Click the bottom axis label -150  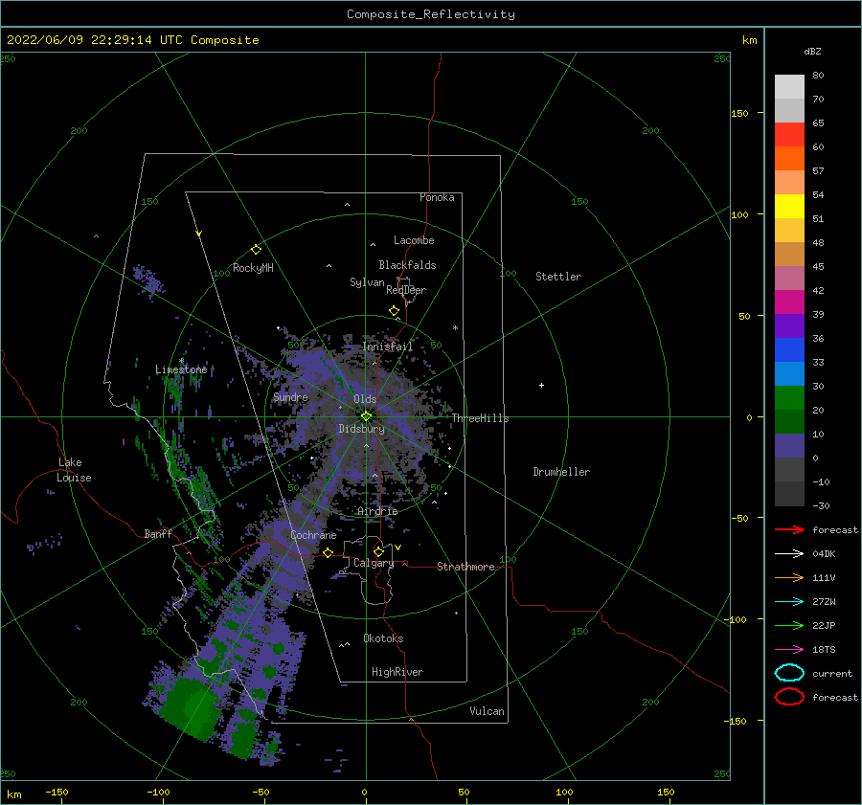pos(57,792)
